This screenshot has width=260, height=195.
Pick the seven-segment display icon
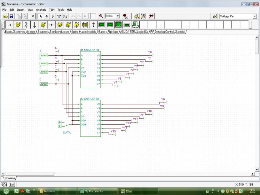tap(135, 25)
